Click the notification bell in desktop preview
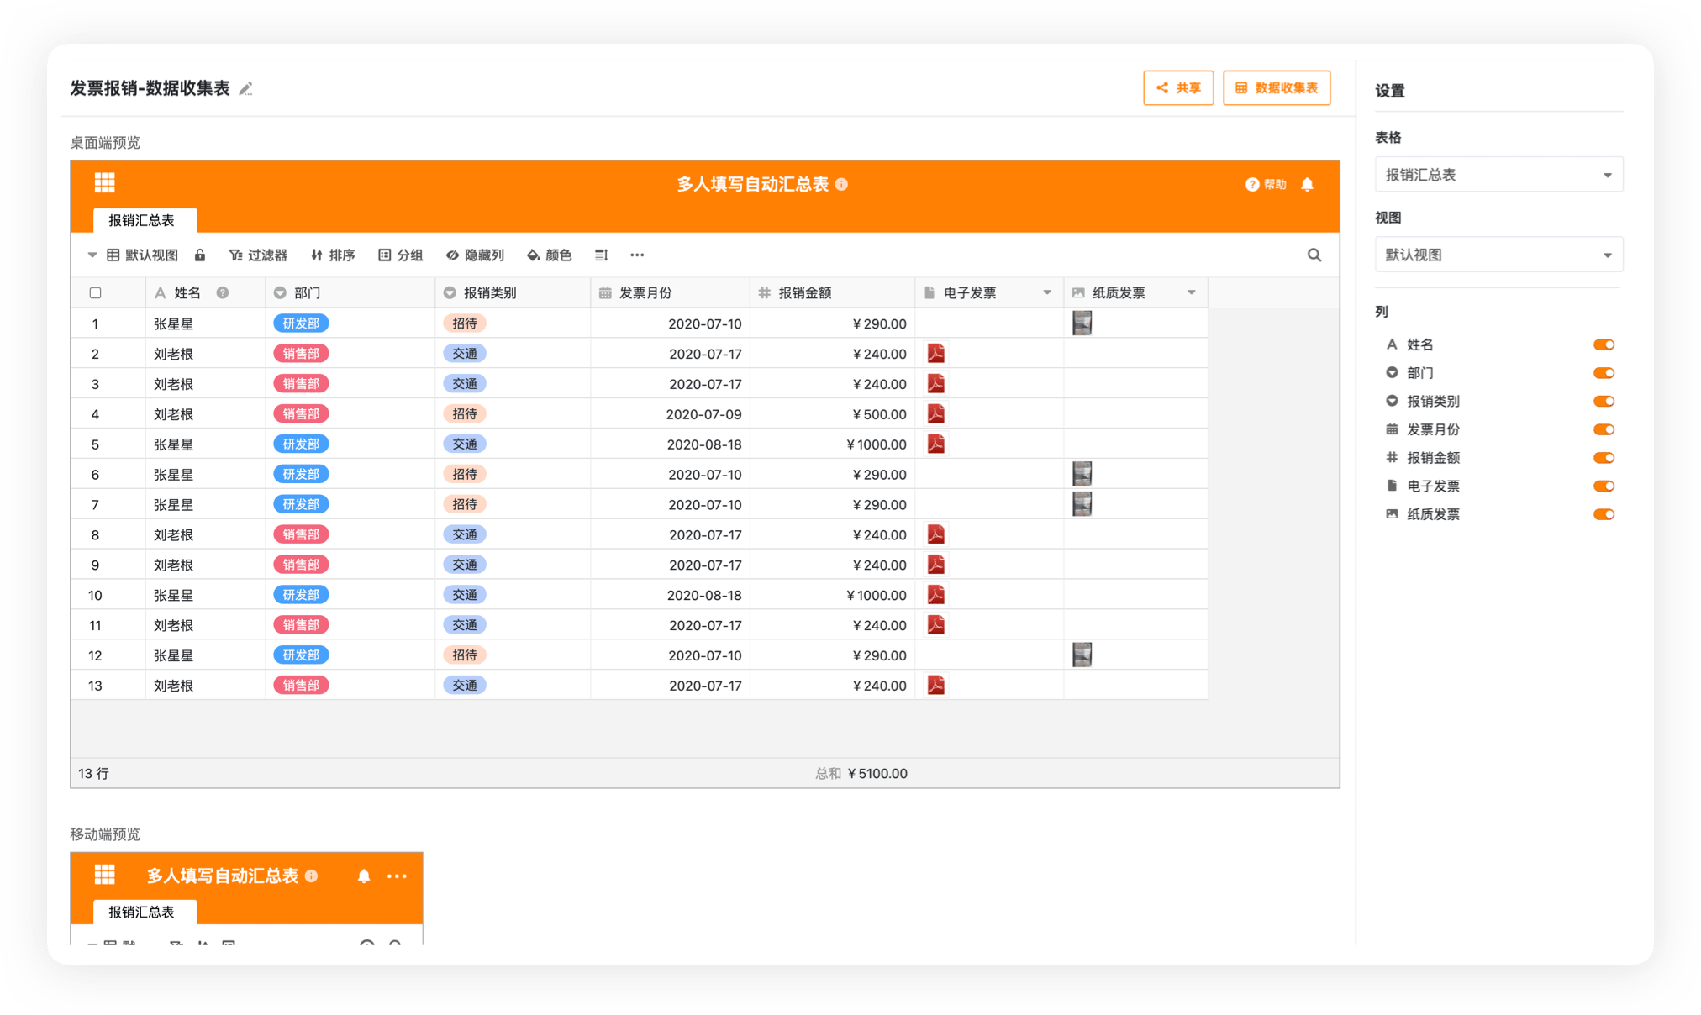The width and height of the screenshot is (1701, 1015). pos(1307,184)
